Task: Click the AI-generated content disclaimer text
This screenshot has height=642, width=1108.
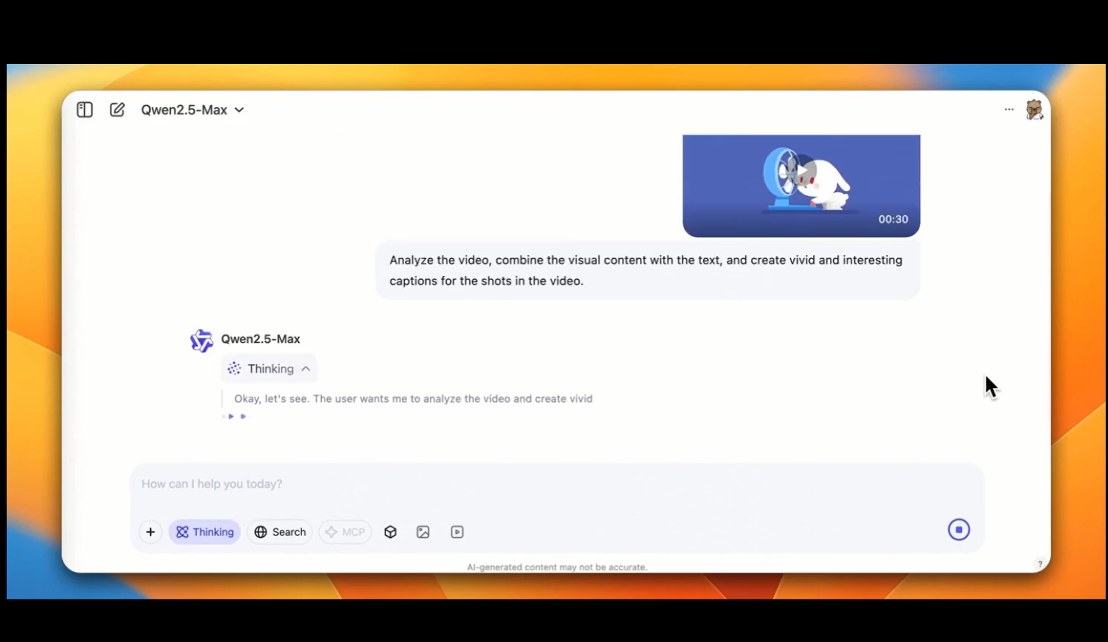Action: point(557,567)
